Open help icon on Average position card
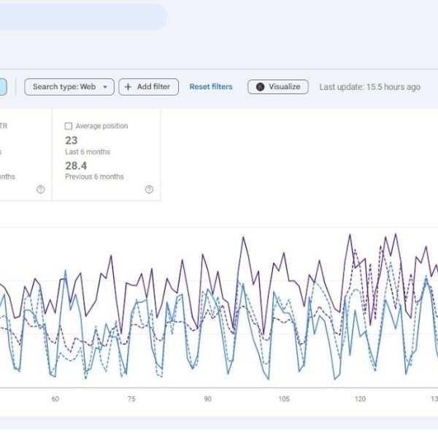This screenshot has width=438, height=438. pyautogui.click(x=149, y=189)
